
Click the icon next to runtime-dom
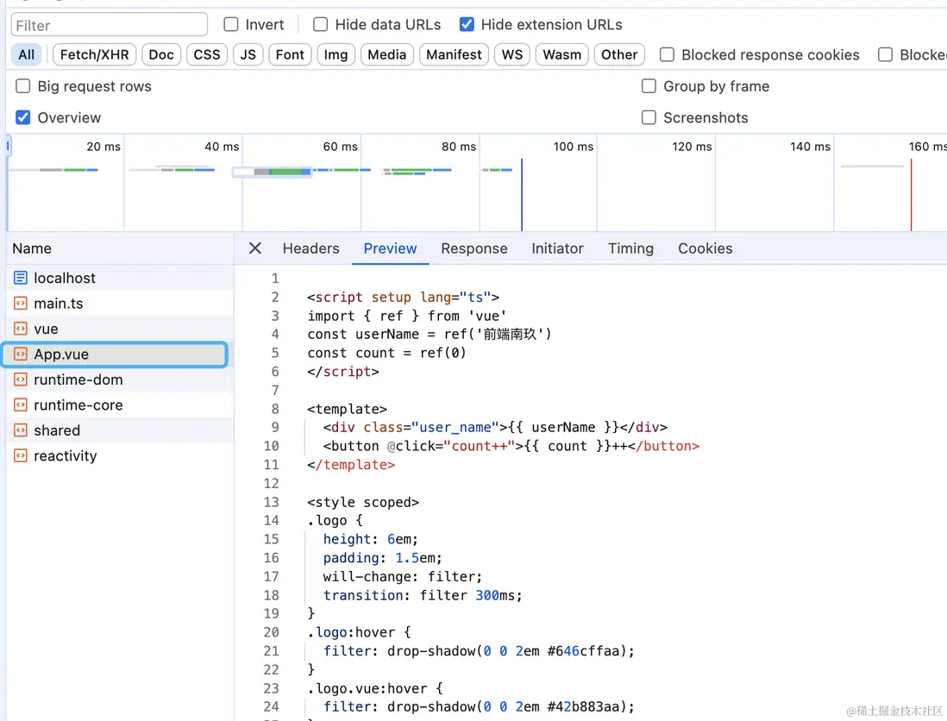pos(21,379)
